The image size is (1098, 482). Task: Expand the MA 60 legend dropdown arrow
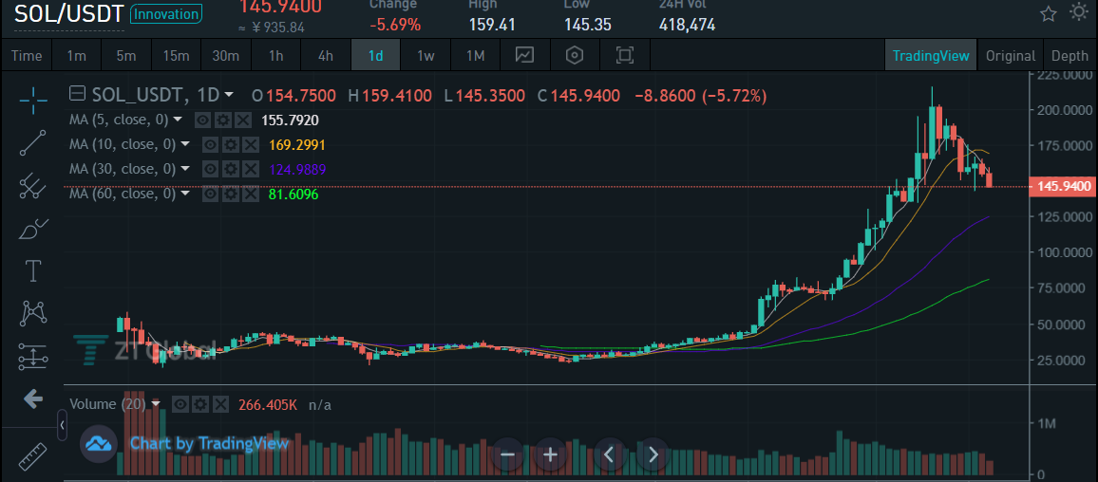185,194
